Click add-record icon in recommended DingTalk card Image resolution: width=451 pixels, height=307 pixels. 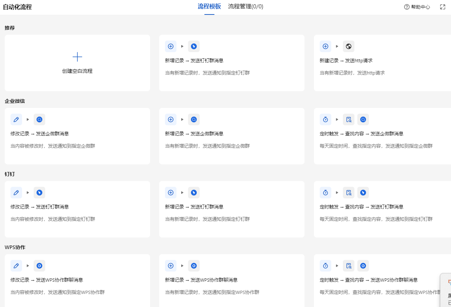coord(171,46)
